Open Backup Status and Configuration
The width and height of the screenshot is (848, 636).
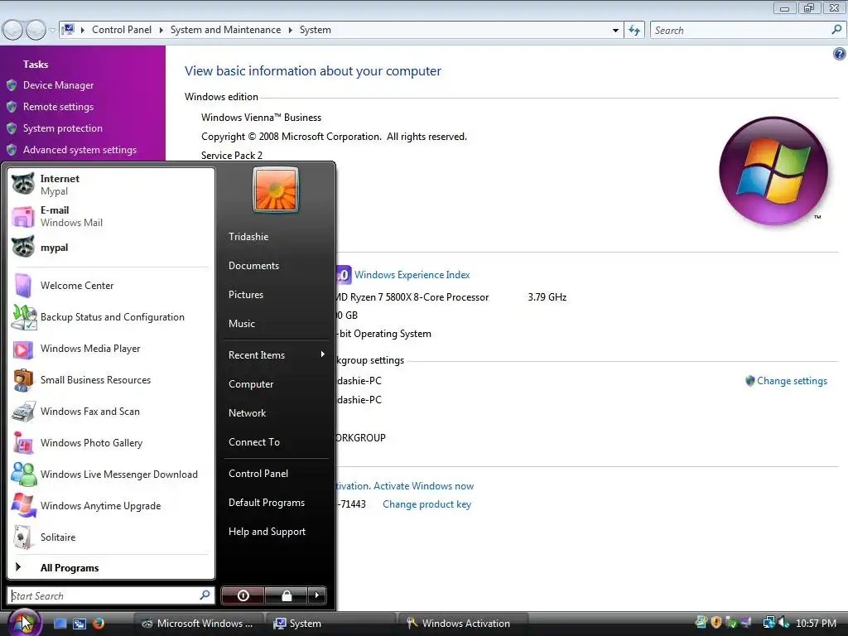[111, 317]
